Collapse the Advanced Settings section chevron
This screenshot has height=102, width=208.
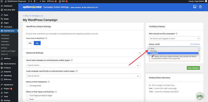tap(140, 53)
